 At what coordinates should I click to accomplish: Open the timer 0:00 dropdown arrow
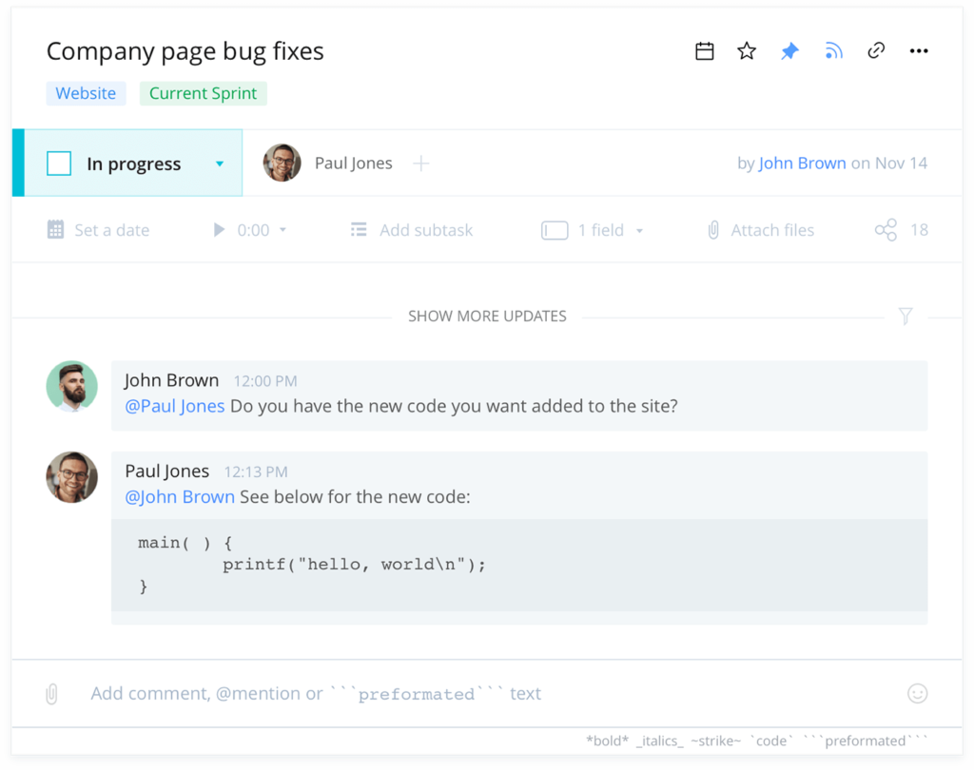(282, 230)
